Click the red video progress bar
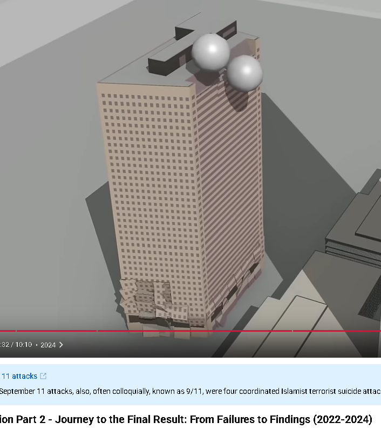Screen dimensions: 381x429 [x=190, y=331]
